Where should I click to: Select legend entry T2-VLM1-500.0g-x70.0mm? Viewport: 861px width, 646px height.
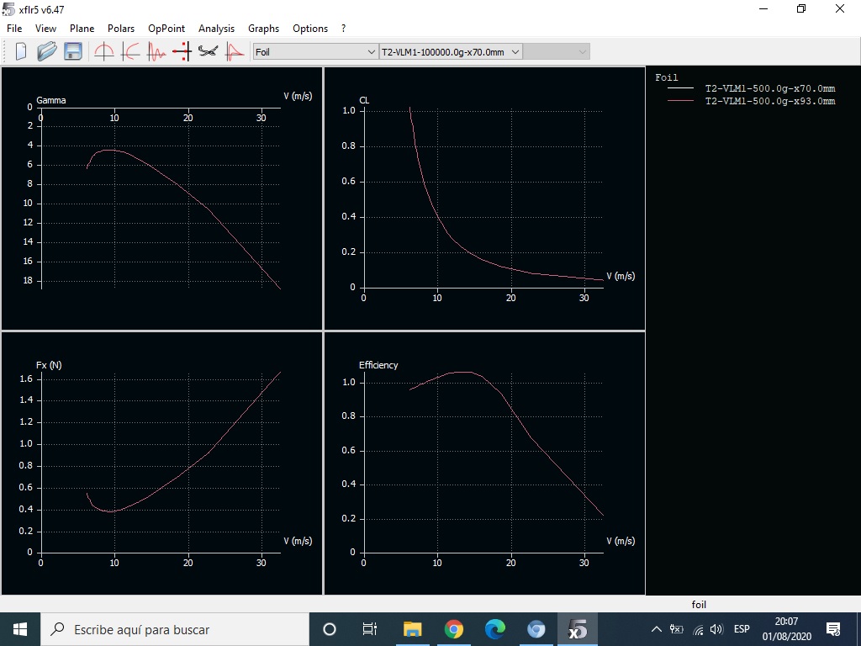tap(770, 88)
